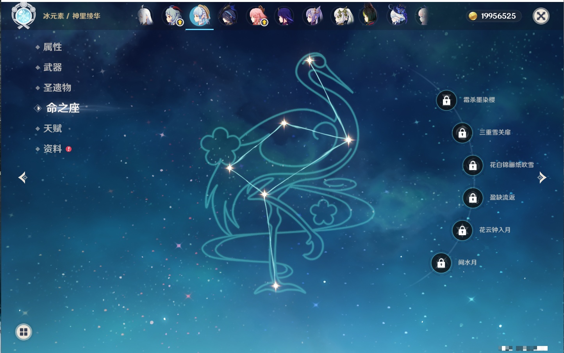Go to previous character with left arrow
564x353 pixels.
23,177
